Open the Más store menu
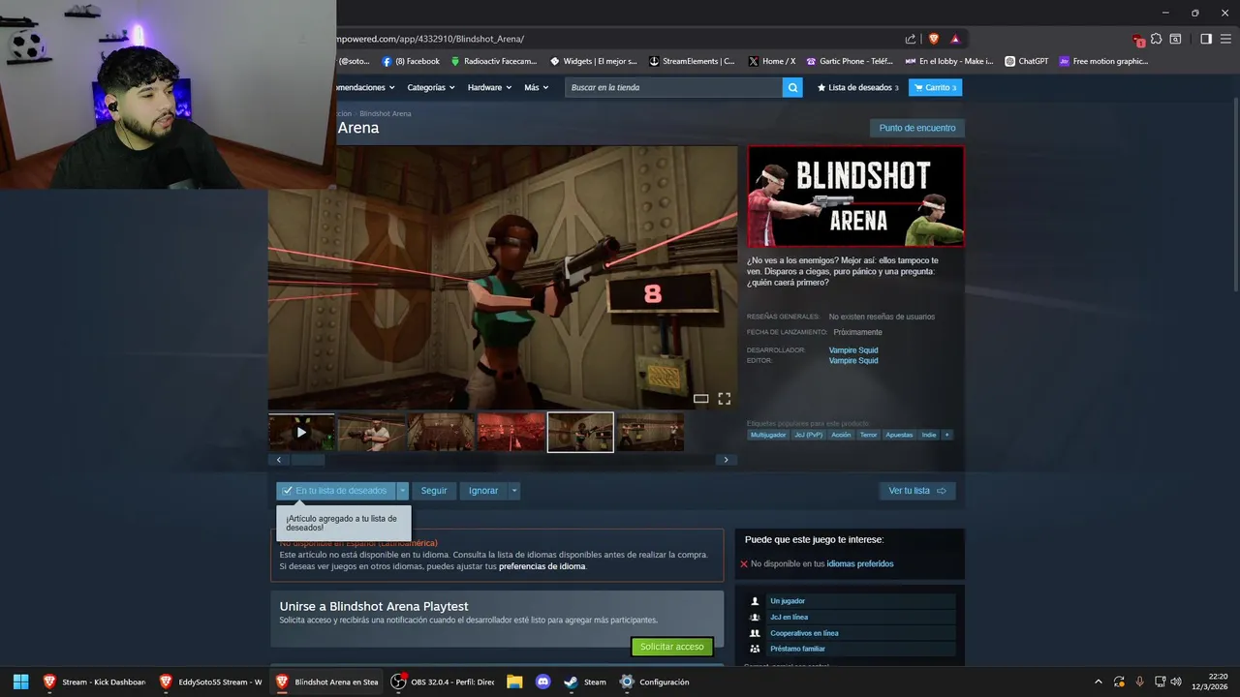The image size is (1240, 697). [536, 87]
